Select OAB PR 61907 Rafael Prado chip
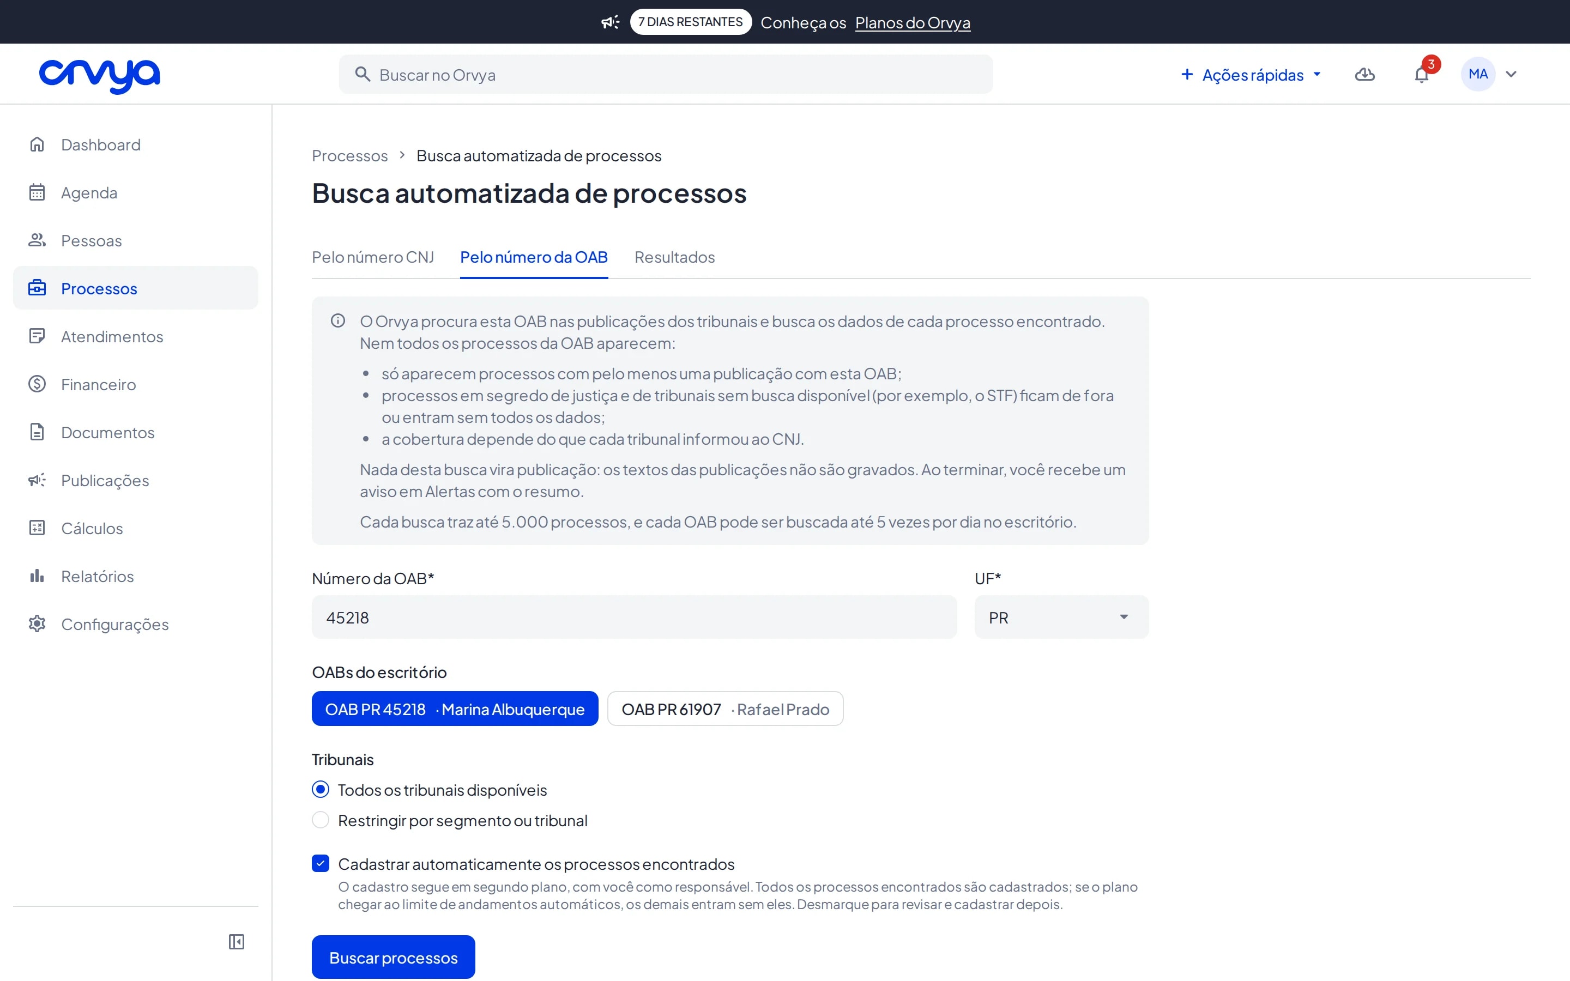 [x=726, y=708]
